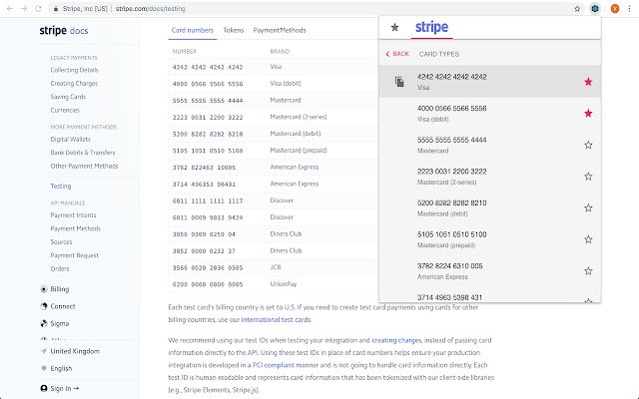This screenshot has width=639, height=399.
Task: Open United Kingdom country selector
Action: [75, 351]
